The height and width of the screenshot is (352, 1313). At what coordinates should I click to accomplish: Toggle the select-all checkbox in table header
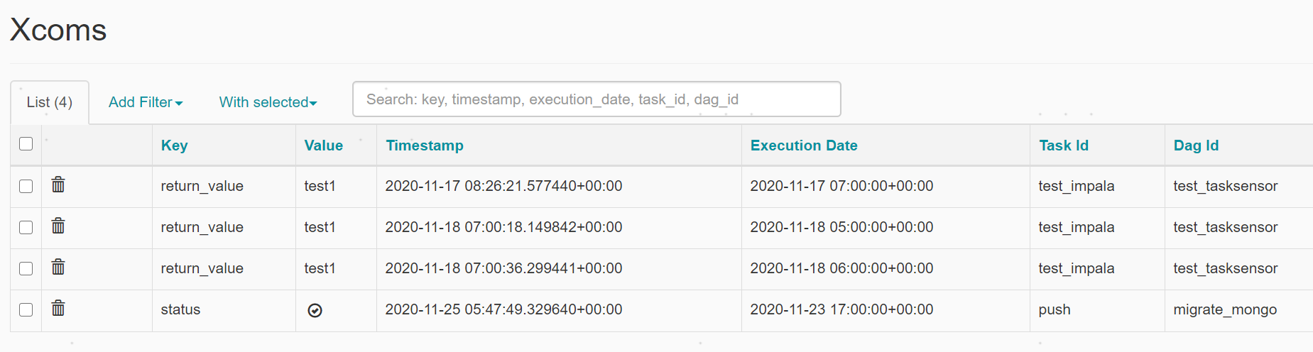(x=26, y=143)
